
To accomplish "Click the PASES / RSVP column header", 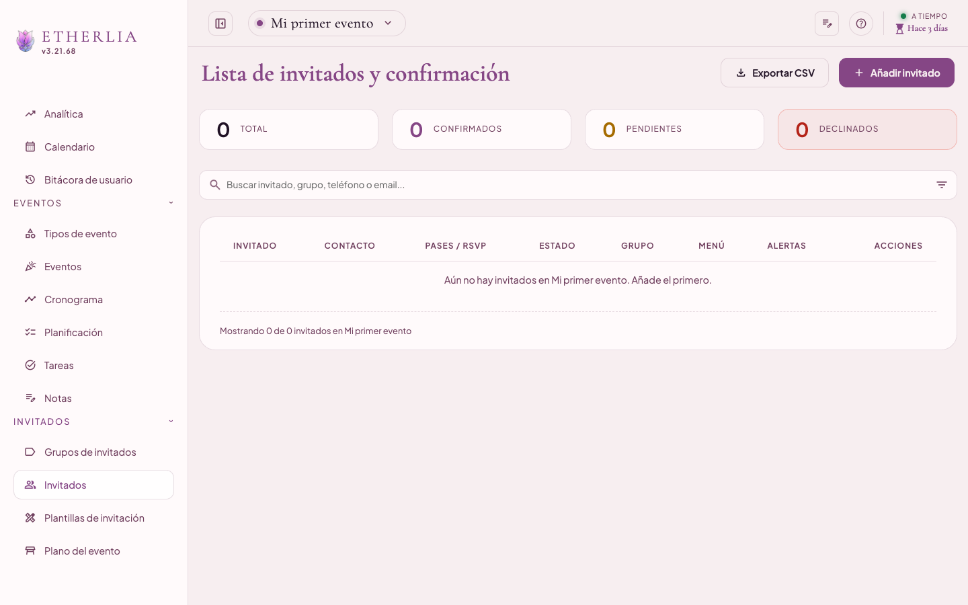I will point(456,246).
